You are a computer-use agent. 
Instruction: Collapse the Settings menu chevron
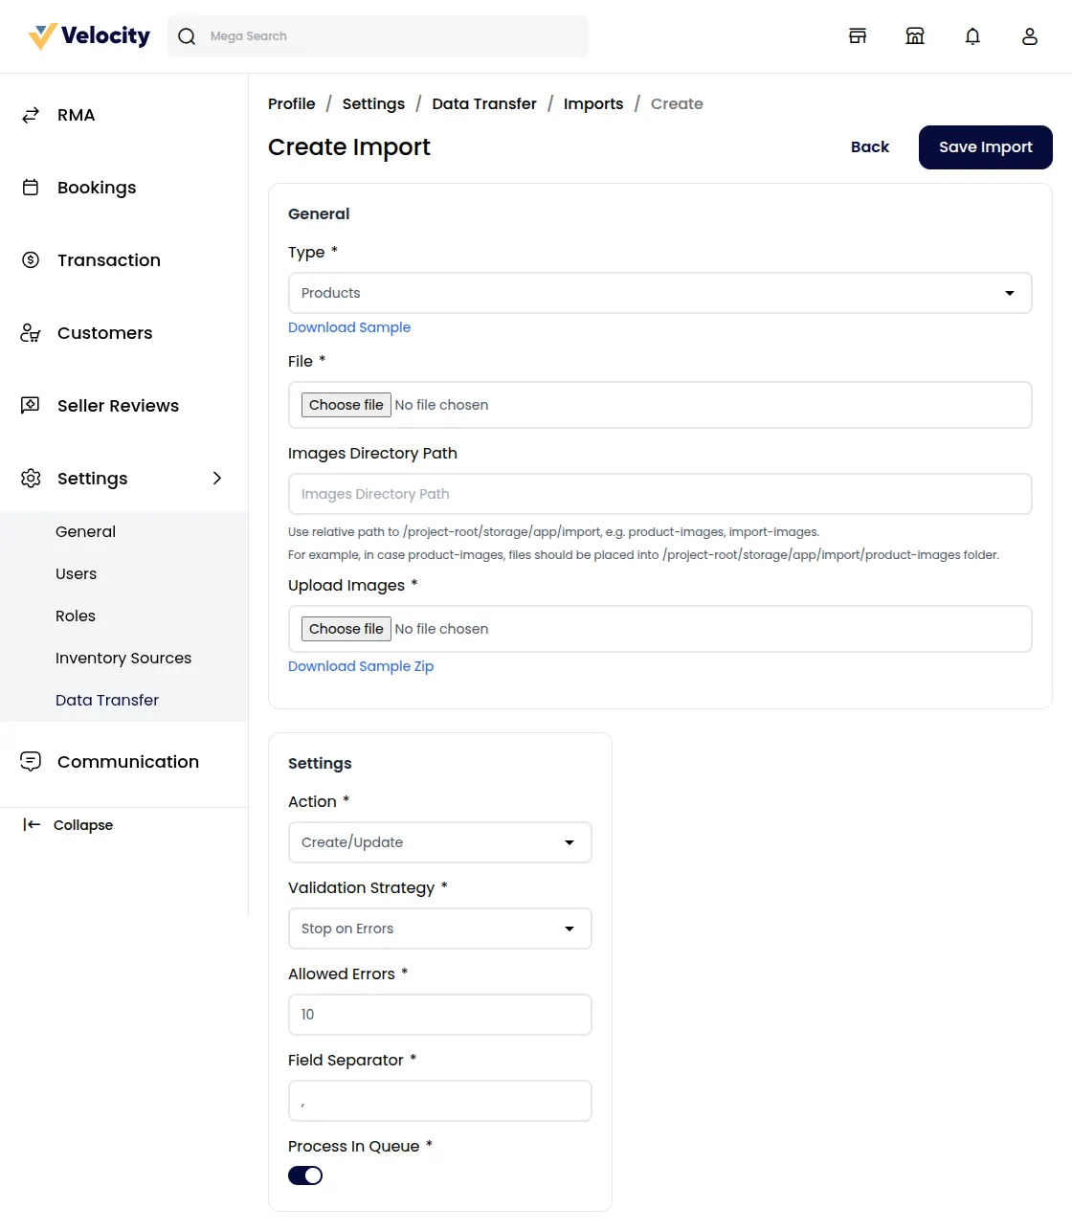[217, 479]
